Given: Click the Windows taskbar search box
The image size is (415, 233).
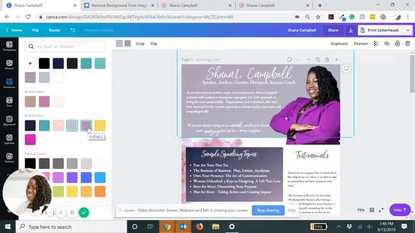Looking at the screenshot, I should click(71, 227).
